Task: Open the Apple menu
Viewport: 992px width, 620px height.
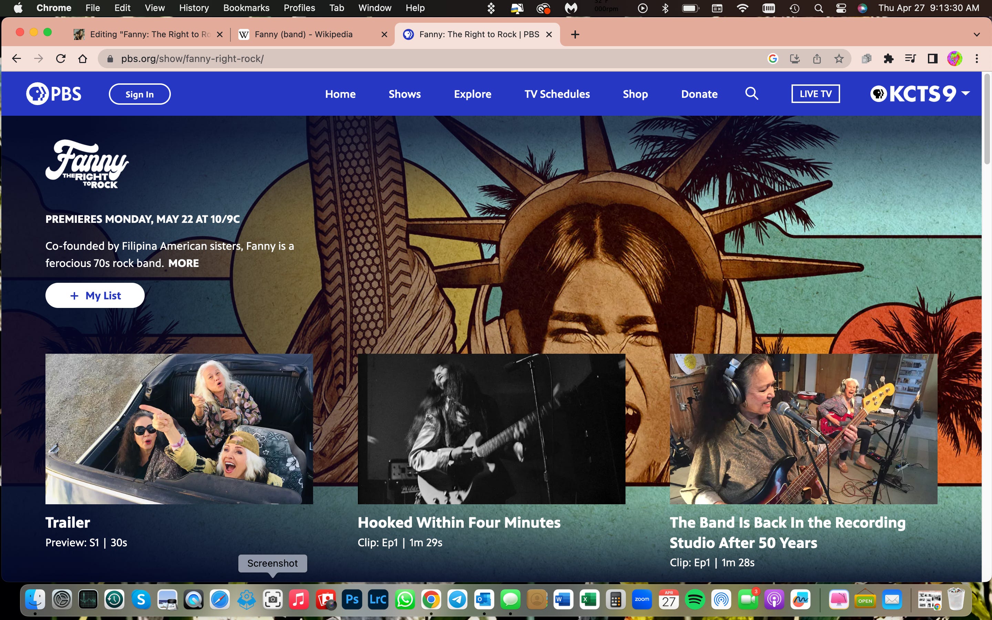Action: (x=18, y=8)
